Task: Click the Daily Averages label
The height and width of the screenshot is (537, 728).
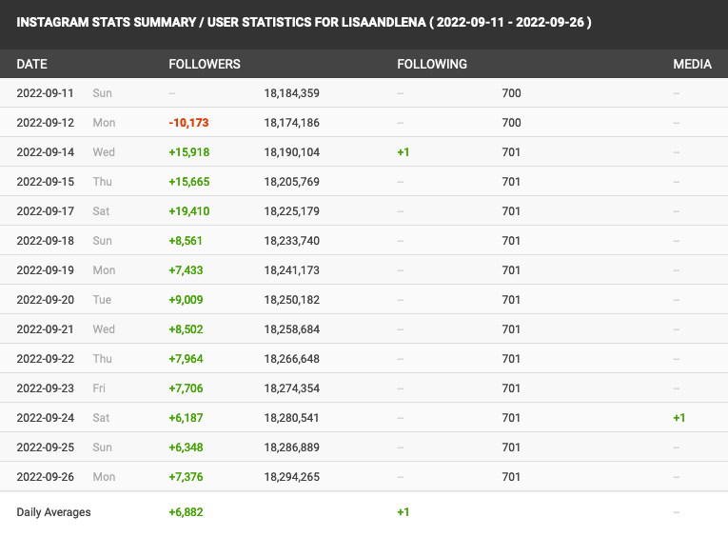Action: click(54, 512)
